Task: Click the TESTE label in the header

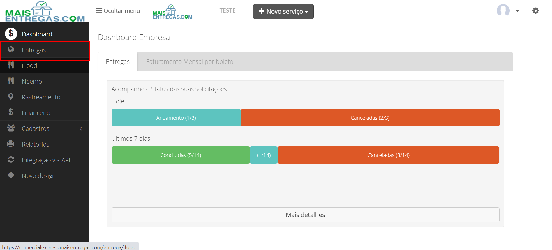Action: pyautogui.click(x=227, y=10)
